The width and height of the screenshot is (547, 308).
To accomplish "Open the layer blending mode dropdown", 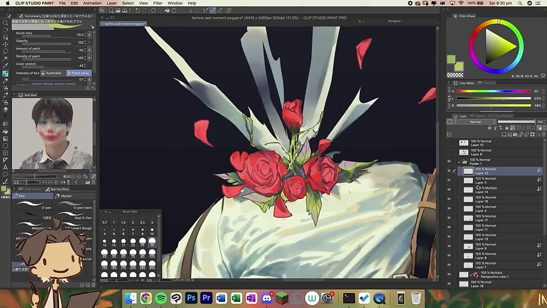I will click(x=476, y=122).
